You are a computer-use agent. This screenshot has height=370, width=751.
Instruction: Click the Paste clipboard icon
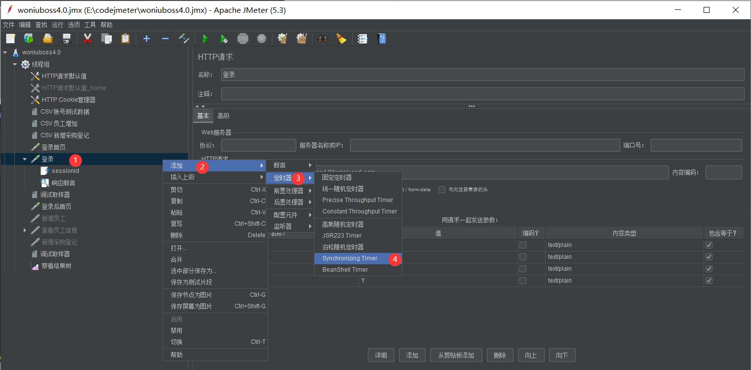click(125, 39)
